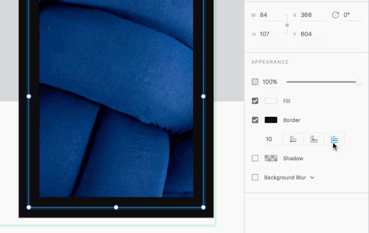Viewport: 369px width, 233px height.
Task: Click the rotation icon
Action: coord(335,15)
